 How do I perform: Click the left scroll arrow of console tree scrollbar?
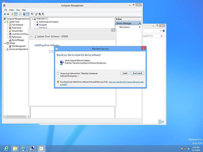coord(4,117)
